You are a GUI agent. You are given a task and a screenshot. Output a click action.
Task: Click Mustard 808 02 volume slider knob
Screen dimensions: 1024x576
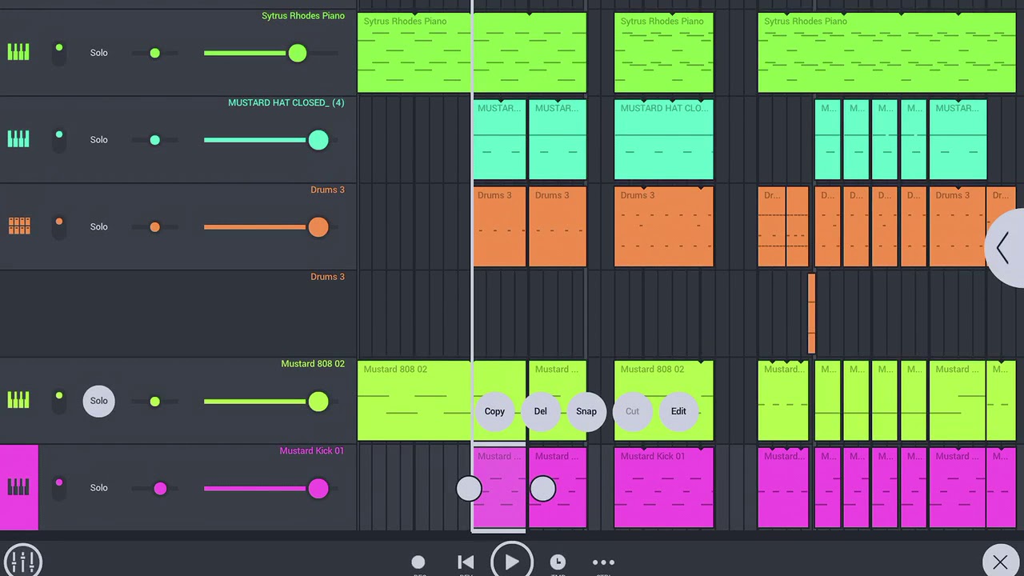coord(318,402)
